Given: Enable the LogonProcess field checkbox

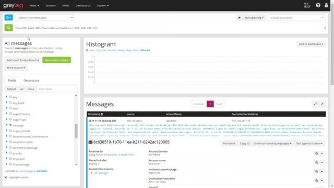Looking at the screenshot, I should pyautogui.click(x=10, y=114).
